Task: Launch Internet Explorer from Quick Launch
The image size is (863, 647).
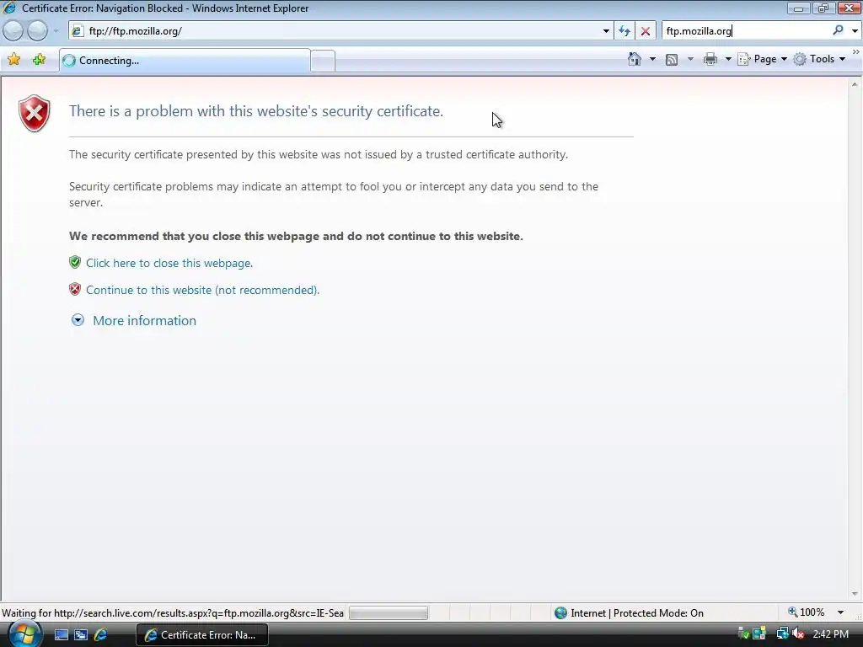Action: coord(101,635)
